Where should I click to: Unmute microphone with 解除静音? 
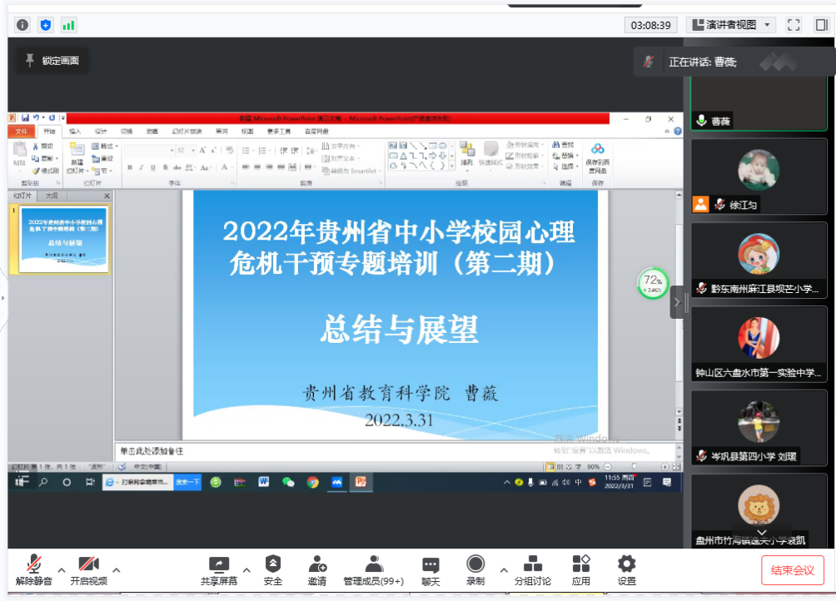coord(34,570)
